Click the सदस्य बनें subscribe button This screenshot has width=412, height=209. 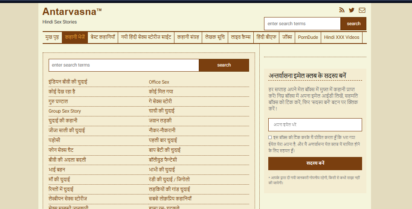pyautogui.click(x=315, y=163)
